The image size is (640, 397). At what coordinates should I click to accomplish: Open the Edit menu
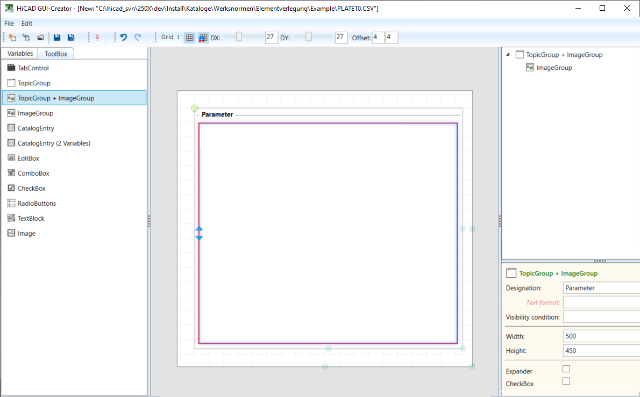tap(27, 24)
